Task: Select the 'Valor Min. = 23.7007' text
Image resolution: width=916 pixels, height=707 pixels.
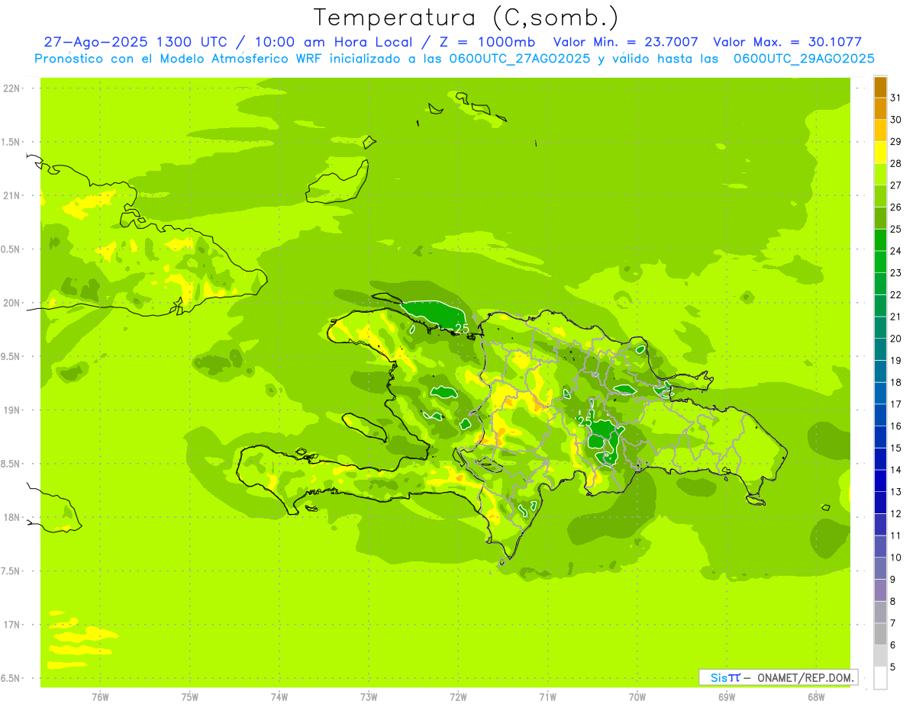Action: 625,42
